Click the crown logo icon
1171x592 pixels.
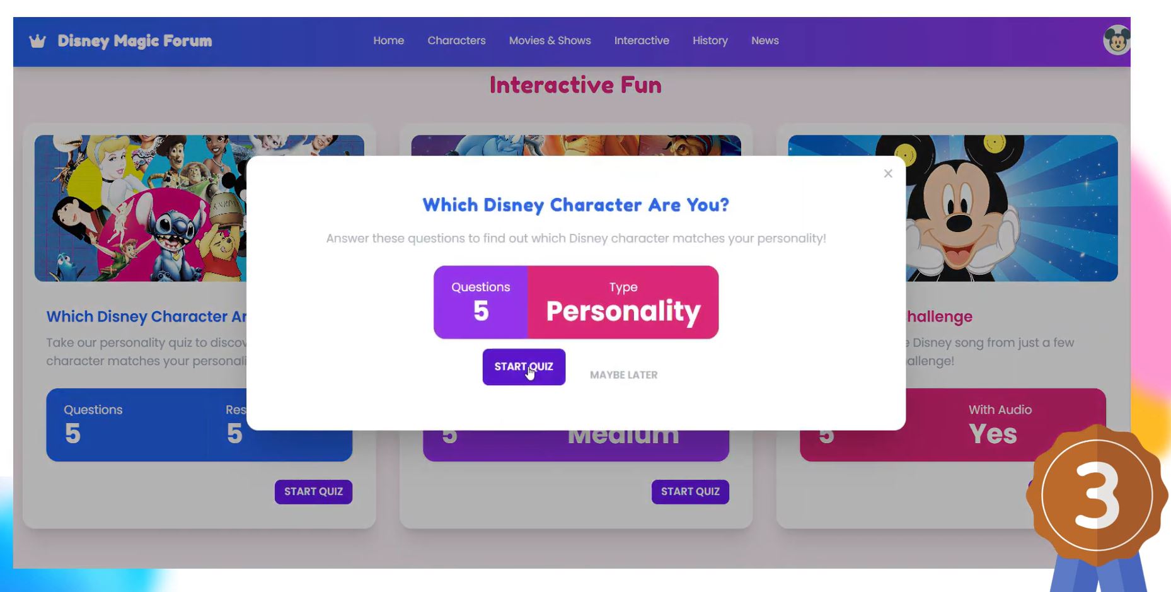tap(38, 42)
